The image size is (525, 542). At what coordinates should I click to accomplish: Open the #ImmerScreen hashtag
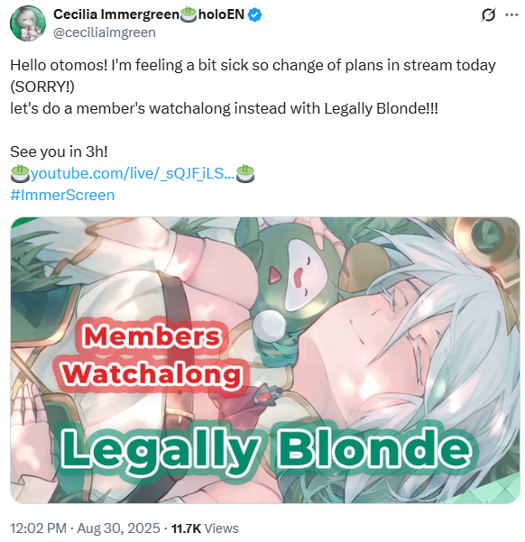pyautogui.click(x=62, y=196)
